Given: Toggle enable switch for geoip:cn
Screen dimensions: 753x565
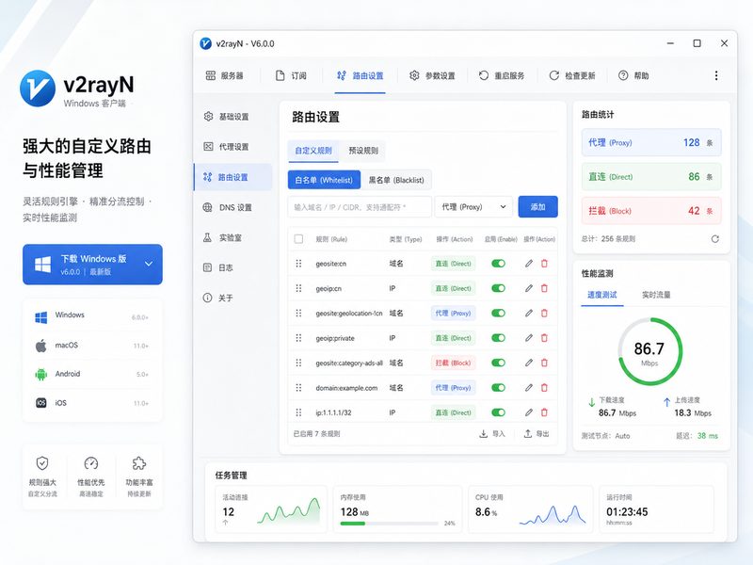Looking at the screenshot, I should pyautogui.click(x=499, y=288).
